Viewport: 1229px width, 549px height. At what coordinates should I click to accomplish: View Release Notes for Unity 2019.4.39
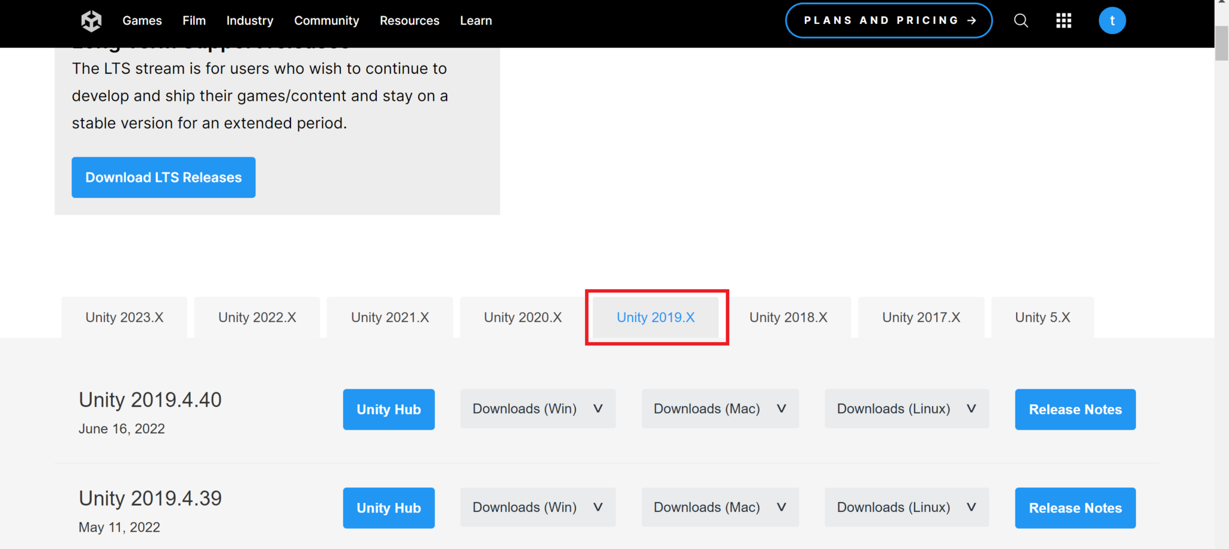[x=1075, y=508]
